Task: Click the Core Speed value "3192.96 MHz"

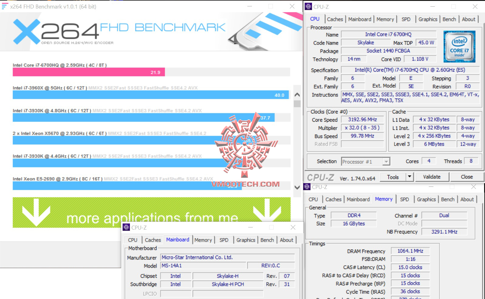Action: 362,120
